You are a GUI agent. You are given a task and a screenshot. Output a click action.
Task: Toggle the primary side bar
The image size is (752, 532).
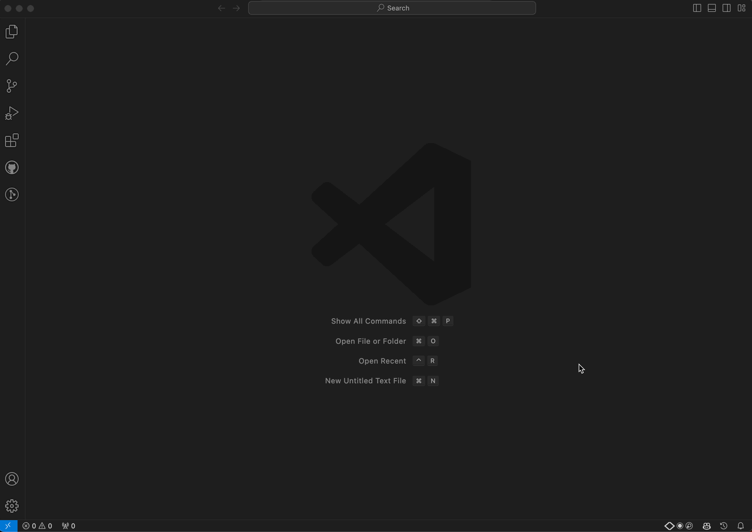point(697,8)
